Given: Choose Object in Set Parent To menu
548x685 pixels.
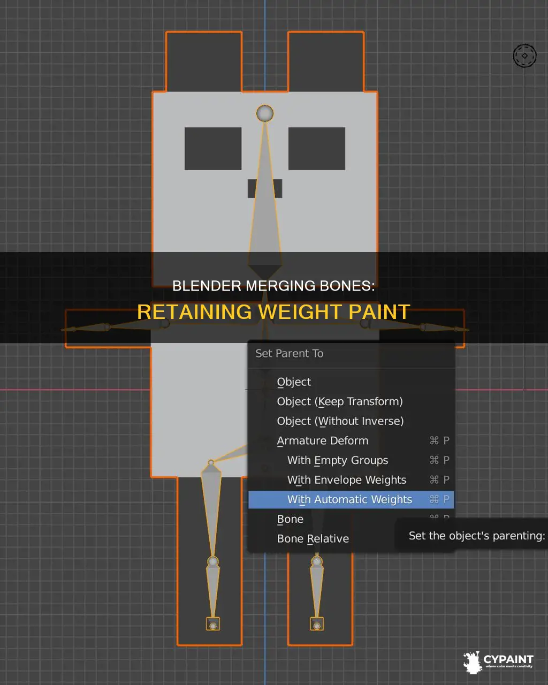Looking at the screenshot, I should pyautogui.click(x=351, y=382).
